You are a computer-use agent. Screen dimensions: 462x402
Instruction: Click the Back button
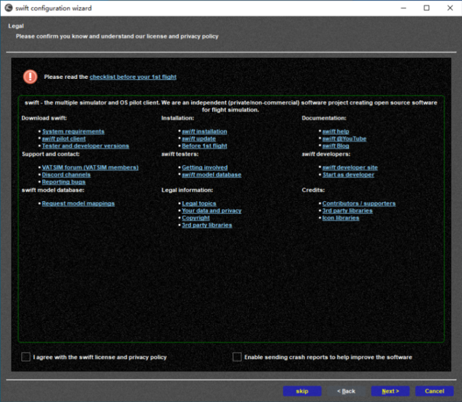pos(346,391)
